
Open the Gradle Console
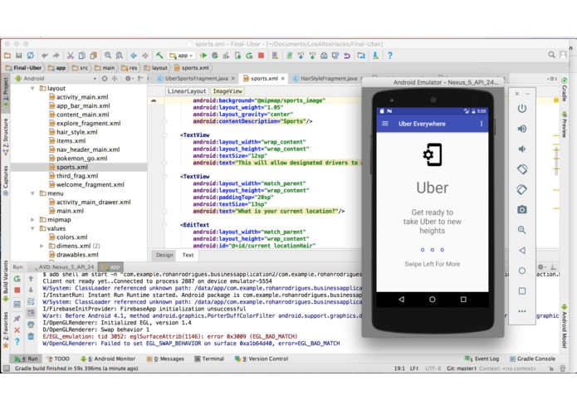pyautogui.click(x=532, y=359)
